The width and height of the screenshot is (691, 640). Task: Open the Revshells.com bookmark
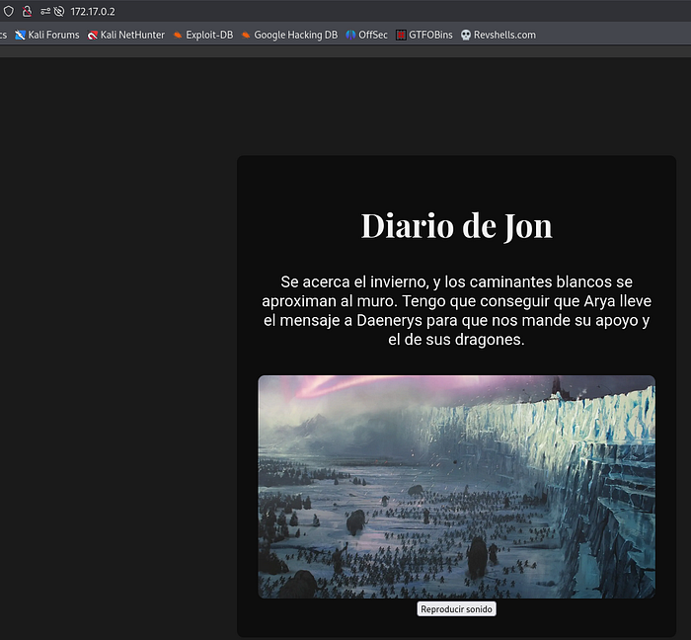pos(499,35)
